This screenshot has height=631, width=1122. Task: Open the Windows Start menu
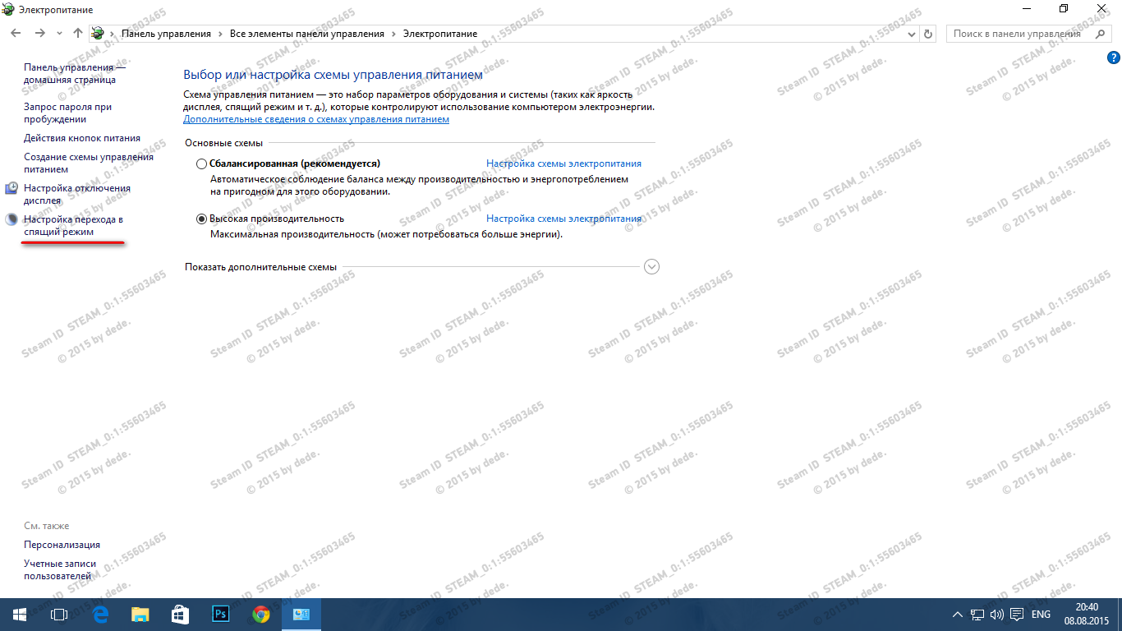coord(19,615)
